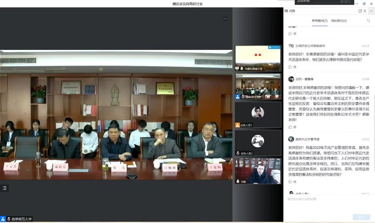Switch to the 我的提问(0) tab
Screen dimensions: 375x223
click(x=339, y=21)
